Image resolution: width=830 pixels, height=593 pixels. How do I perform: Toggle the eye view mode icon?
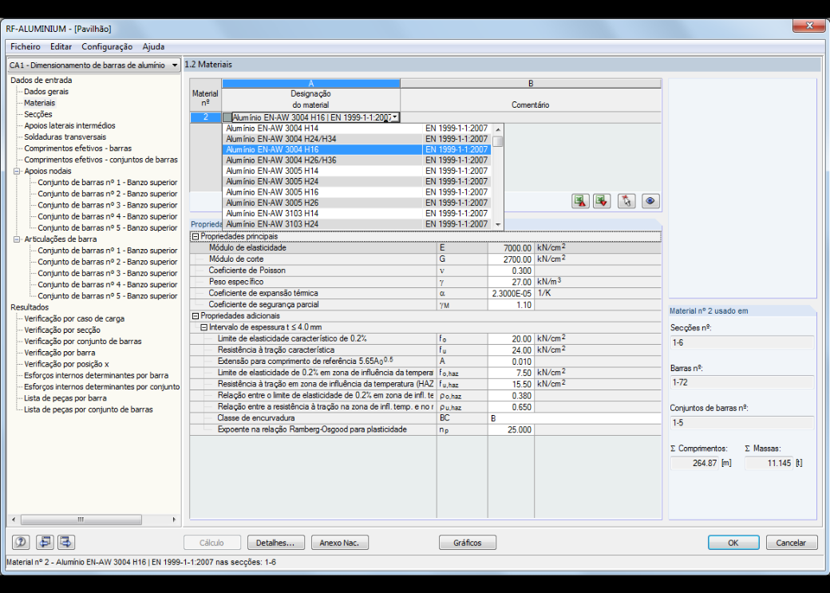pos(650,201)
